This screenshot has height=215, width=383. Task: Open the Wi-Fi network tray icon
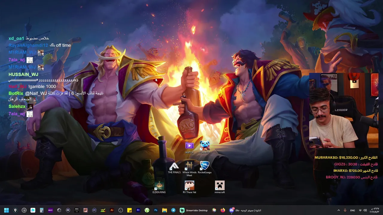point(360,210)
